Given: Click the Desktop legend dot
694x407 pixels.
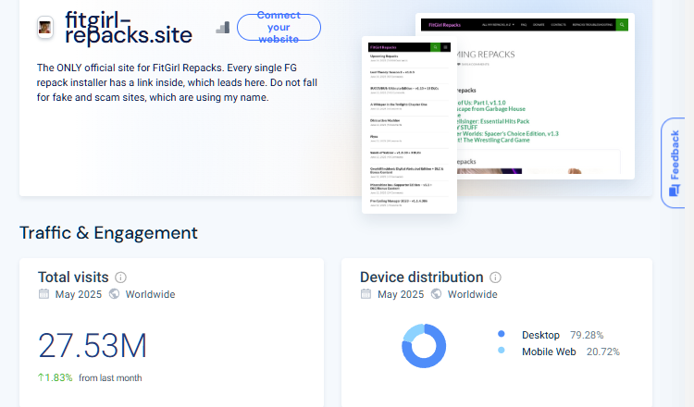Looking at the screenshot, I should [501, 334].
